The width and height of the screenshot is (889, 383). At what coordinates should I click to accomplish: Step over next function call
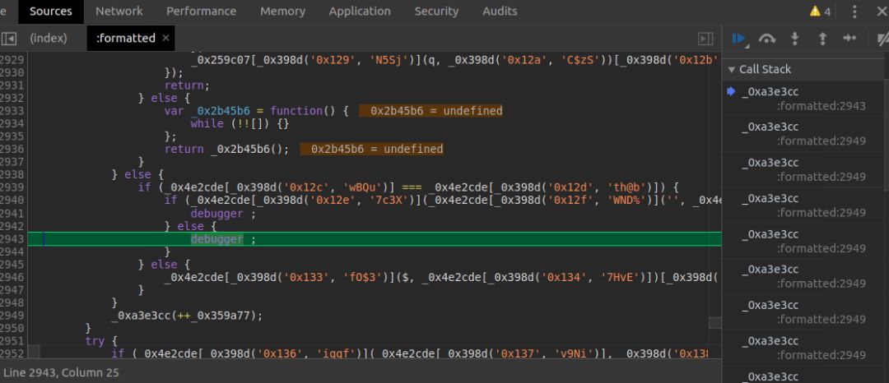tap(767, 39)
